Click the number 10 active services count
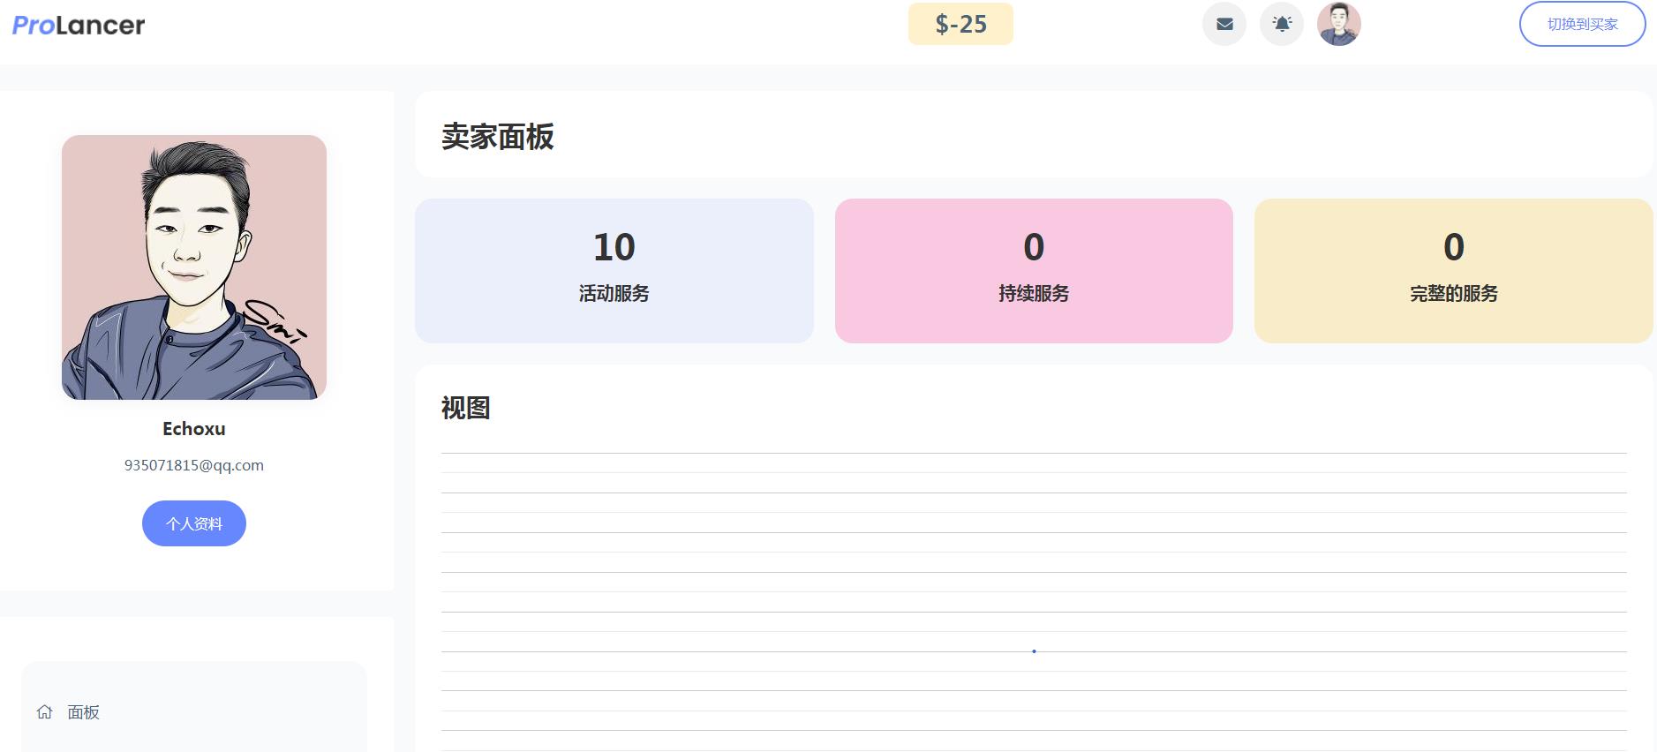 (614, 247)
